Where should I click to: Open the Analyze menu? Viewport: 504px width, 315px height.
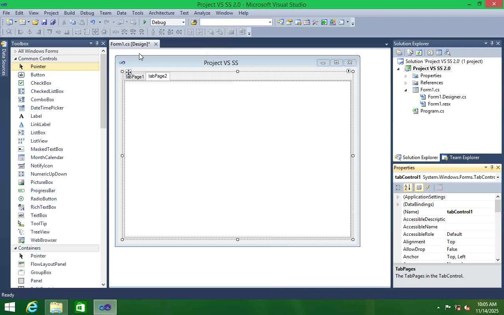coord(202,13)
